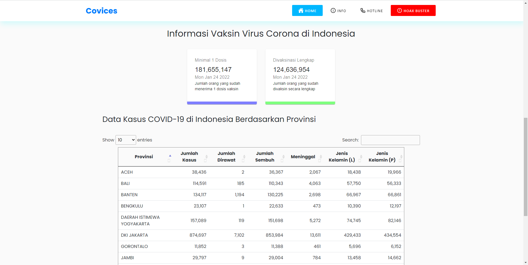This screenshot has height=265, width=528.
Task: Click Data Kasus COVID-19 Berdasarkan Provinsi heading
Action: [x=209, y=119]
